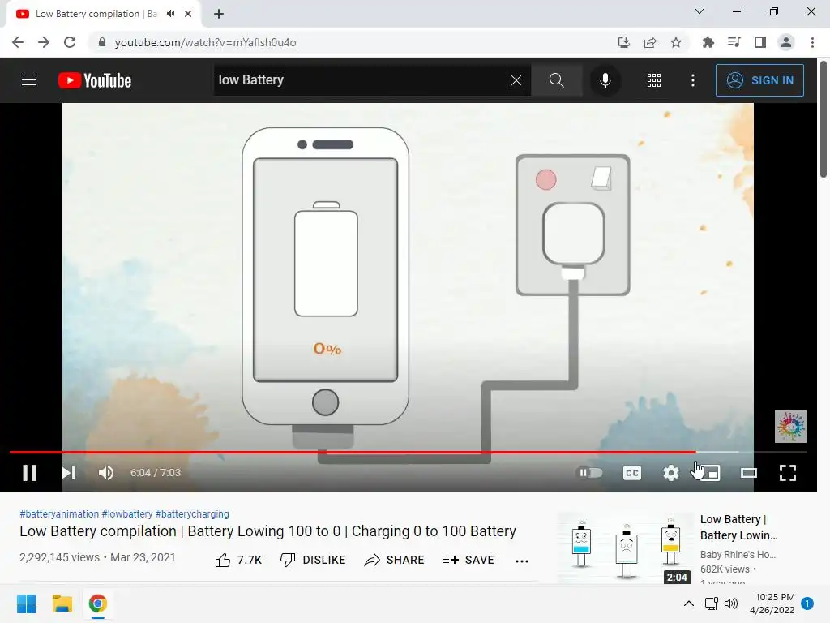This screenshot has height=623, width=830.
Task: Open the notification badge in taskbar
Action: (807, 604)
